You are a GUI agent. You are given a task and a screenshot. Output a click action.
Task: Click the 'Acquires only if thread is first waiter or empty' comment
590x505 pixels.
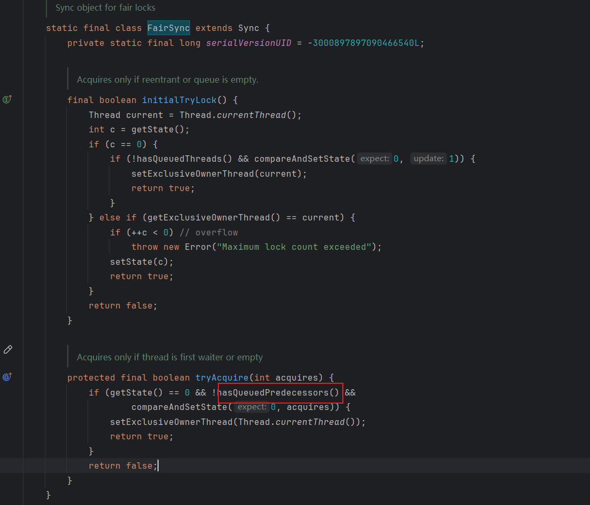pyautogui.click(x=170, y=358)
